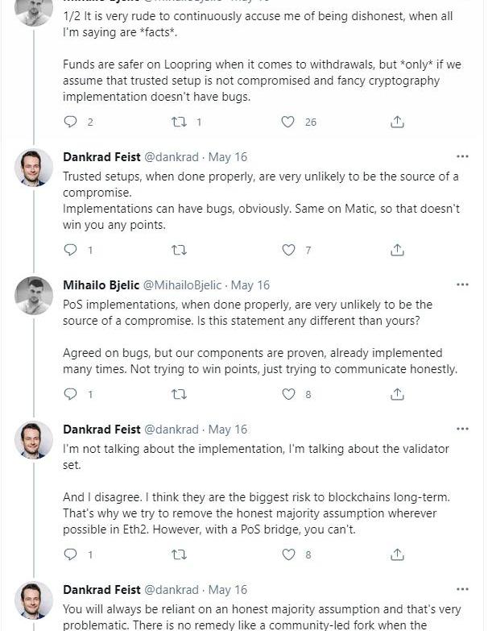Screen dimensions: 488x631
Task: Share Mihailo's PoS implementations tweet
Action: tap(397, 394)
